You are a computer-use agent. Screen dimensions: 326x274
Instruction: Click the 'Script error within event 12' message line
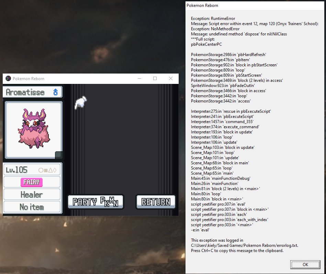pos(255,24)
